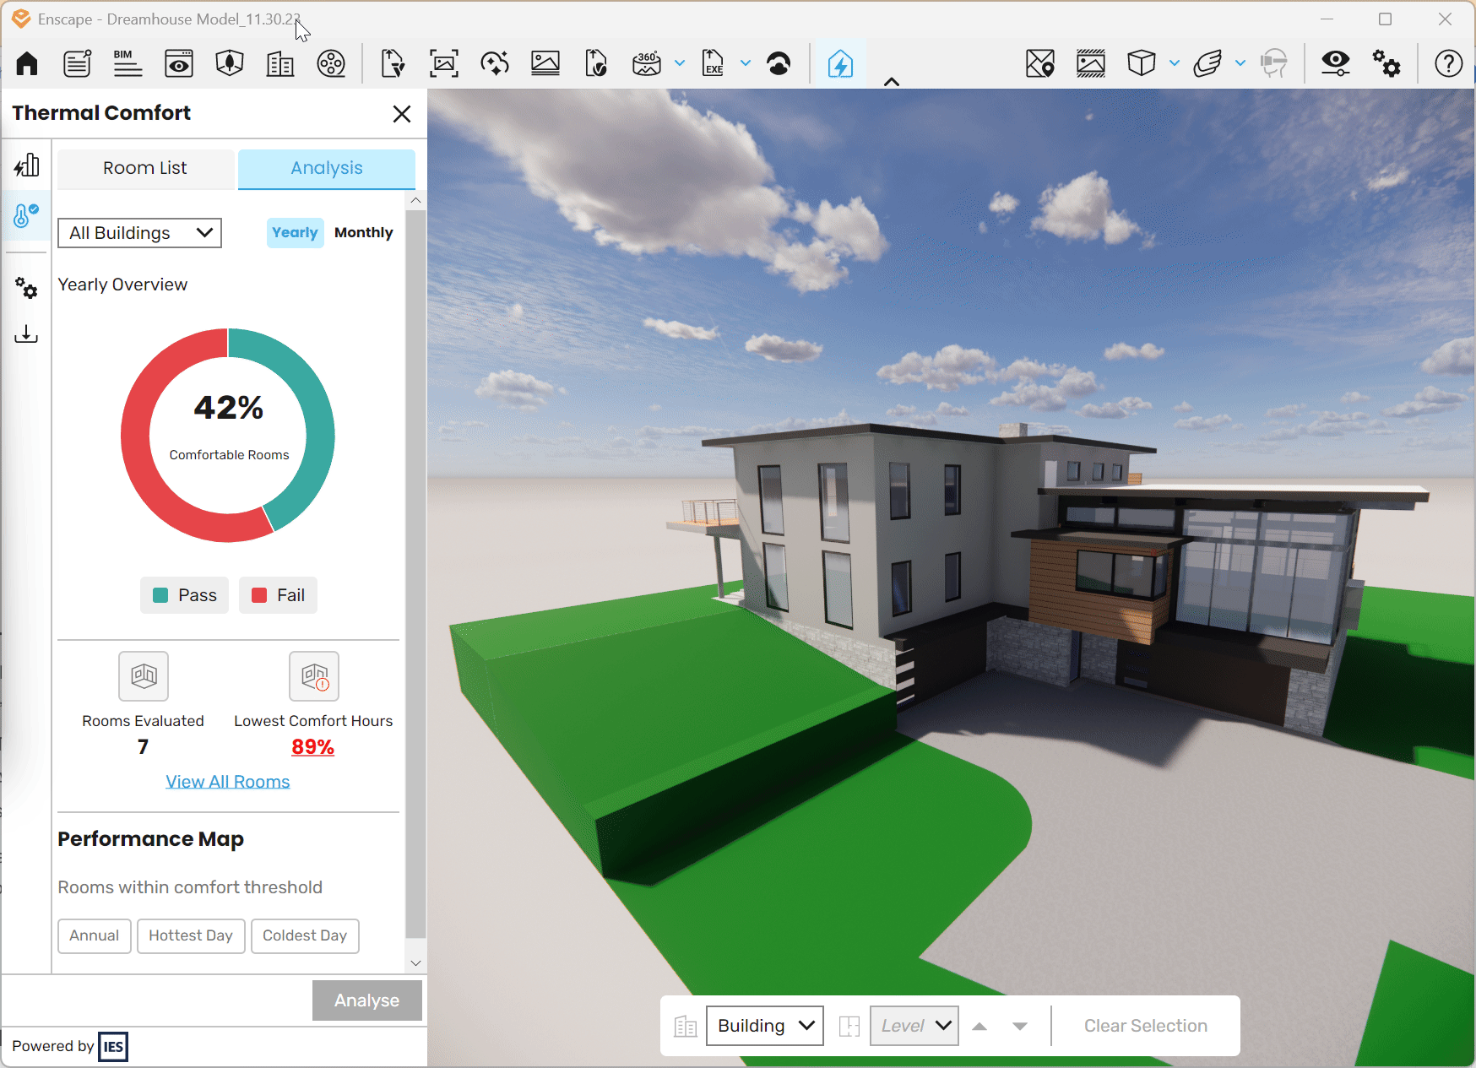Click the screenshot capture icon
1476x1068 pixels.
point(444,63)
